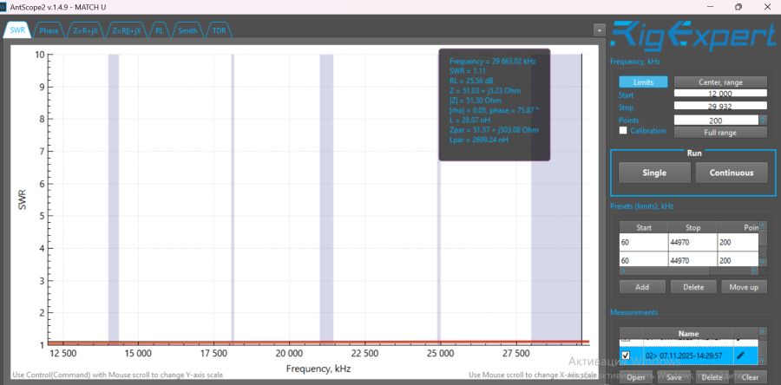Switch to the TDR tab
The height and width of the screenshot is (385, 781).
[x=219, y=30]
